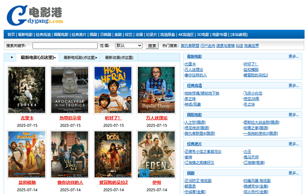Open the Aap Jaisa Koi poster
Screen dimensions: 307x194
pos(70,154)
